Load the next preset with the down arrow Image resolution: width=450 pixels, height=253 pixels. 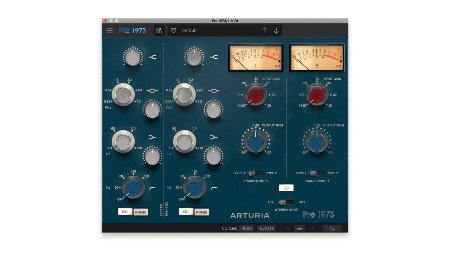(x=276, y=30)
